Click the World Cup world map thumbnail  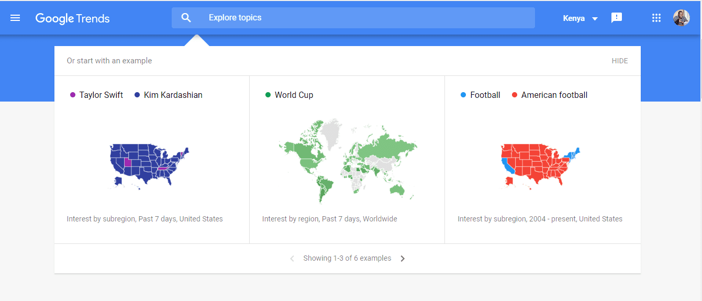pyautogui.click(x=348, y=161)
